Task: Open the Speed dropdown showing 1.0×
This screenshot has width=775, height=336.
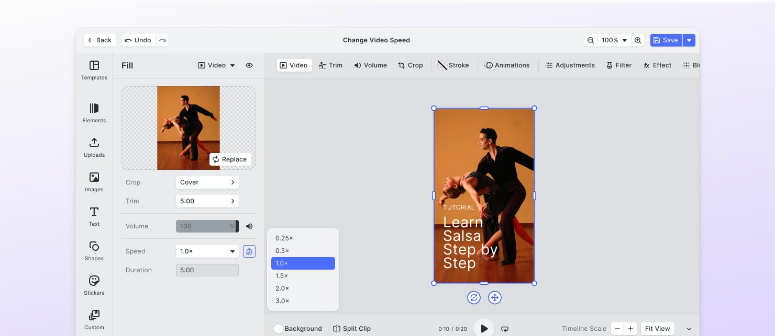Action: tap(207, 251)
